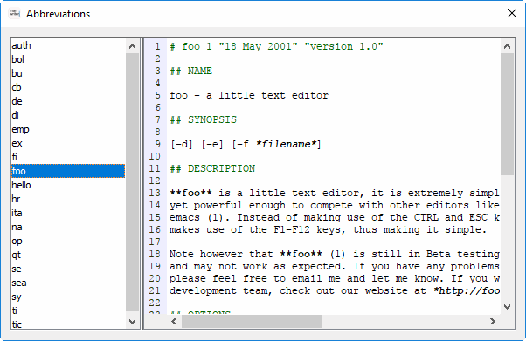Click the preview pane's scroll up arrow
The height and width of the screenshot is (341, 526).
point(507,46)
